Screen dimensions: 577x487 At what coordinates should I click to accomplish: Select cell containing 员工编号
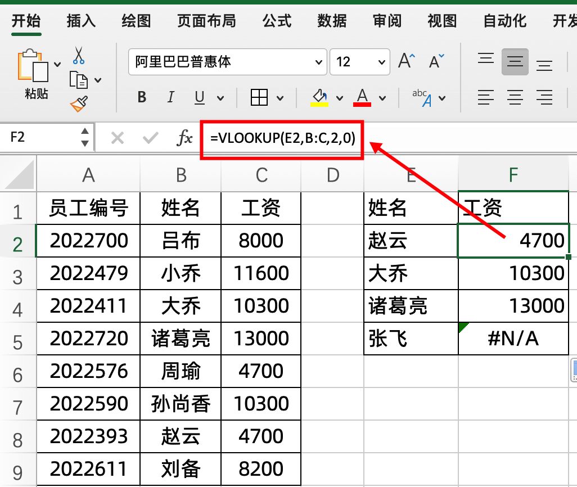88,208
